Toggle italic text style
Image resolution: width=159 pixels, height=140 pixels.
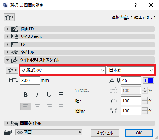37,95
